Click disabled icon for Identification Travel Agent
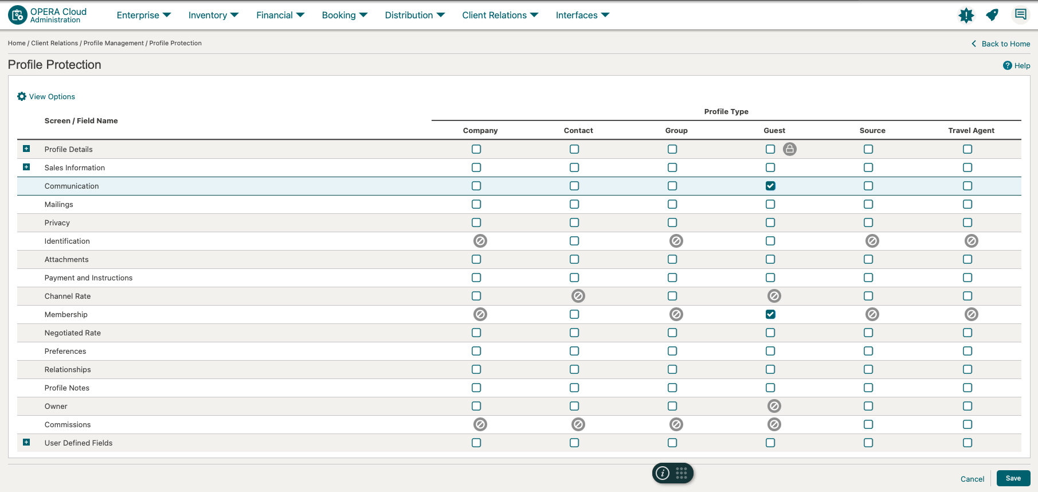 [972, 241]
